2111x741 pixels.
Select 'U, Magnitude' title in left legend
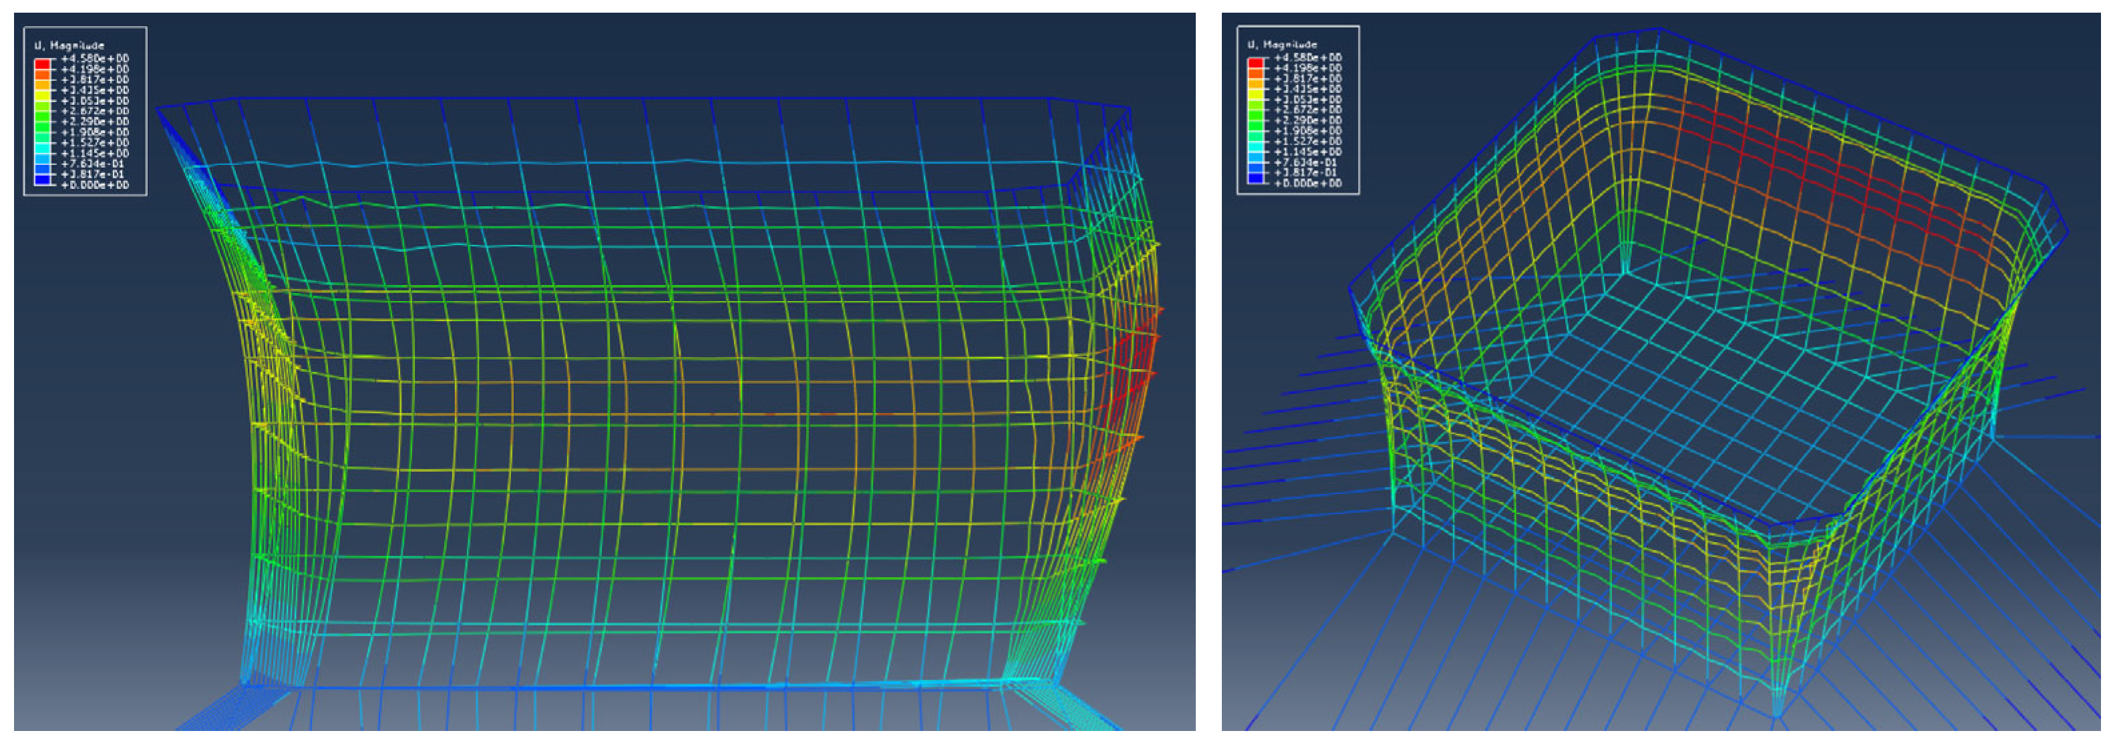[69, 45]
